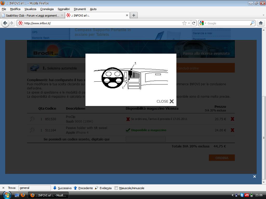Click the battery tray icon

[251, 195]
